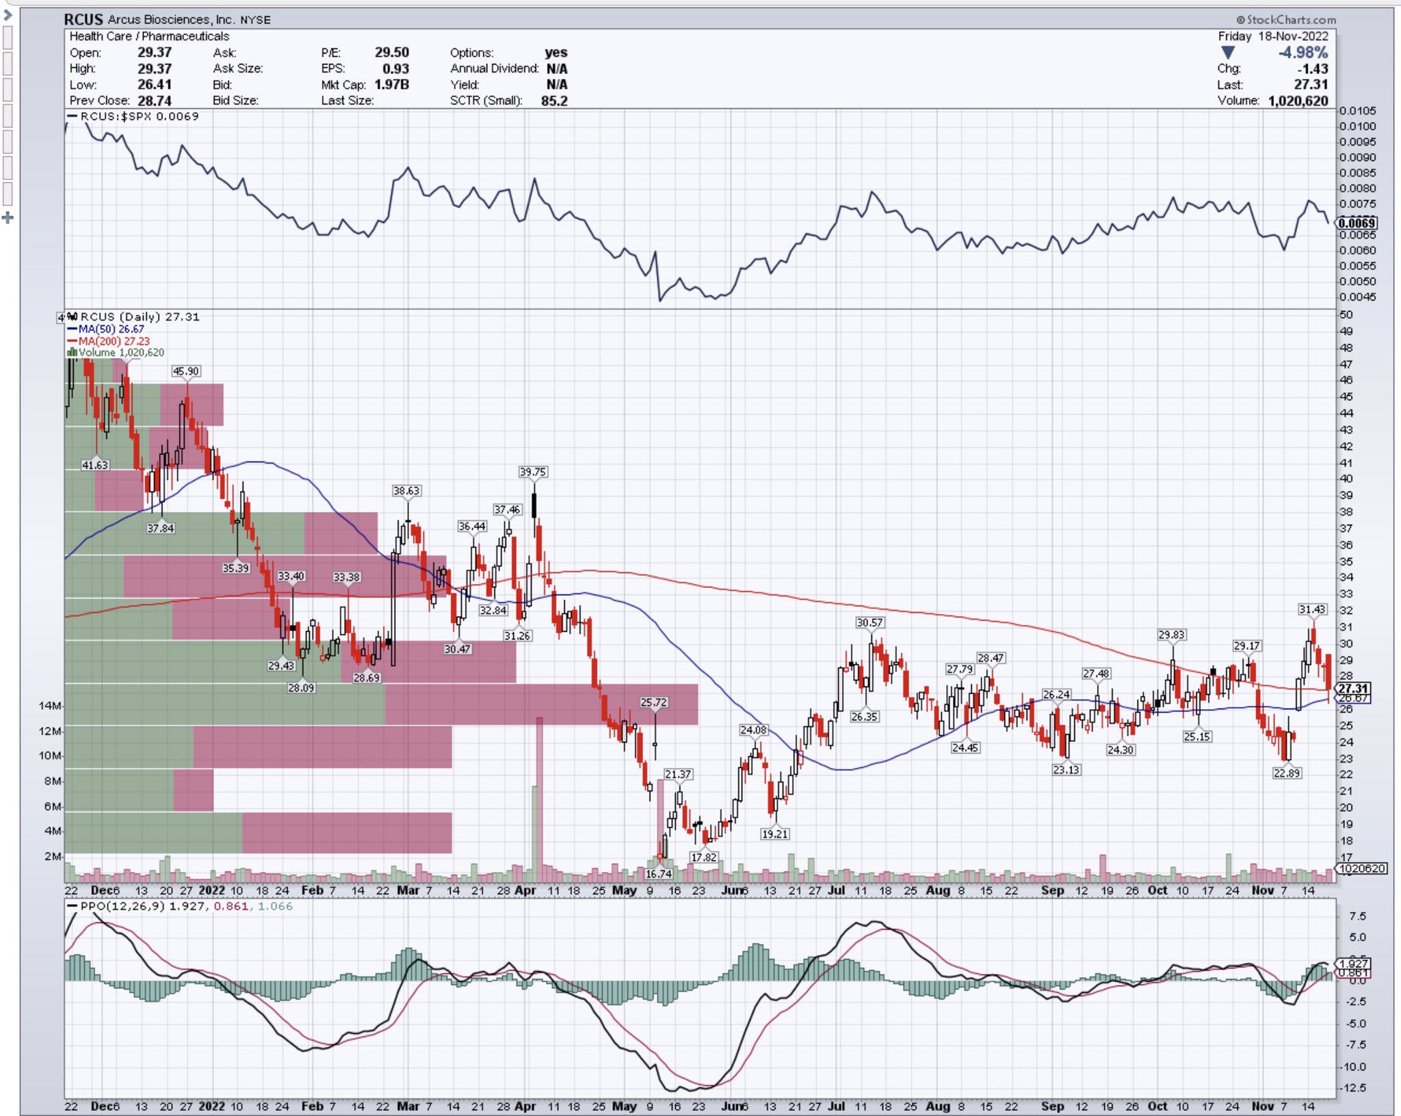1401x1116 pixels.
Task: Click the plus icon in left sidebar
Action: coord(8,218)
